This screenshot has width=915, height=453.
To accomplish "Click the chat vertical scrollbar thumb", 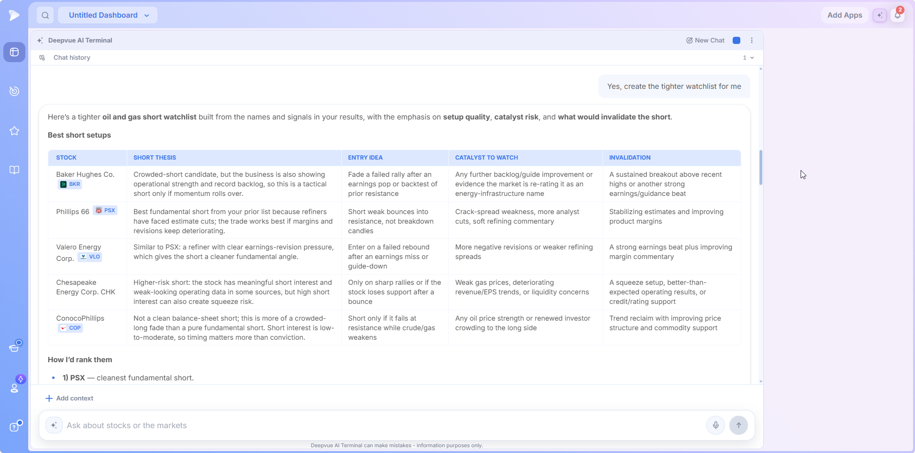I will [x=760, y=167].
